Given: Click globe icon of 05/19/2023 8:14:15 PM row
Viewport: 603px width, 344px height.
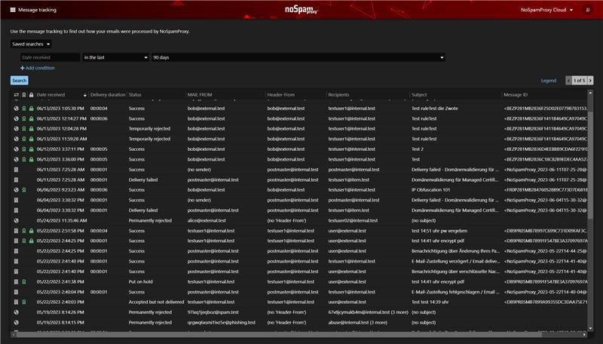Looking at the screenshot, I should coord(16,322).
